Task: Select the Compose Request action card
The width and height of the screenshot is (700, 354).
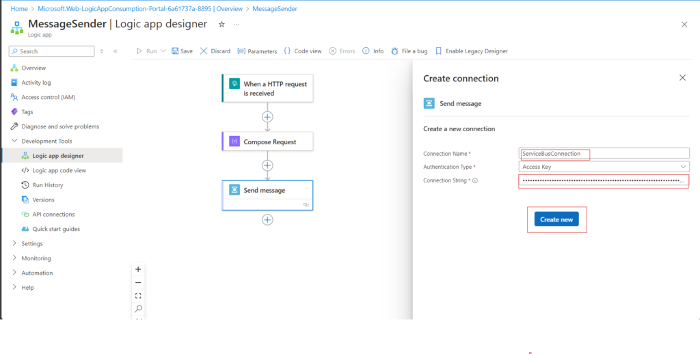Action: click(267, 141)
